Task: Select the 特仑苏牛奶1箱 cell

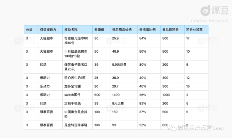Action: [x=77, y=78]
